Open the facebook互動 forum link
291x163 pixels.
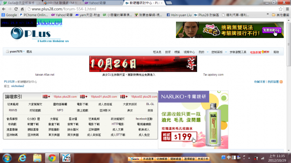(144, 119)
